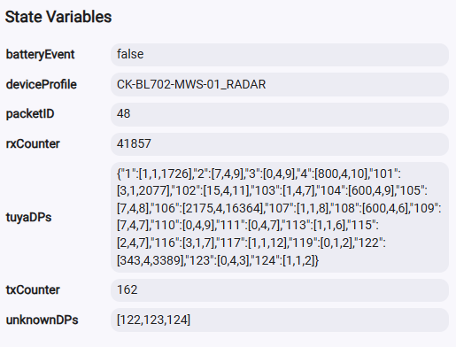Screen dimensions: 456x347
Task: Select the packetID label
Action: [30, 114]
